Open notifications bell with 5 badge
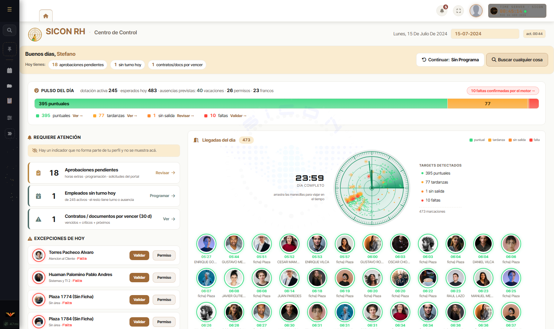This screenshot has height=329, width=554. [442, 11]
